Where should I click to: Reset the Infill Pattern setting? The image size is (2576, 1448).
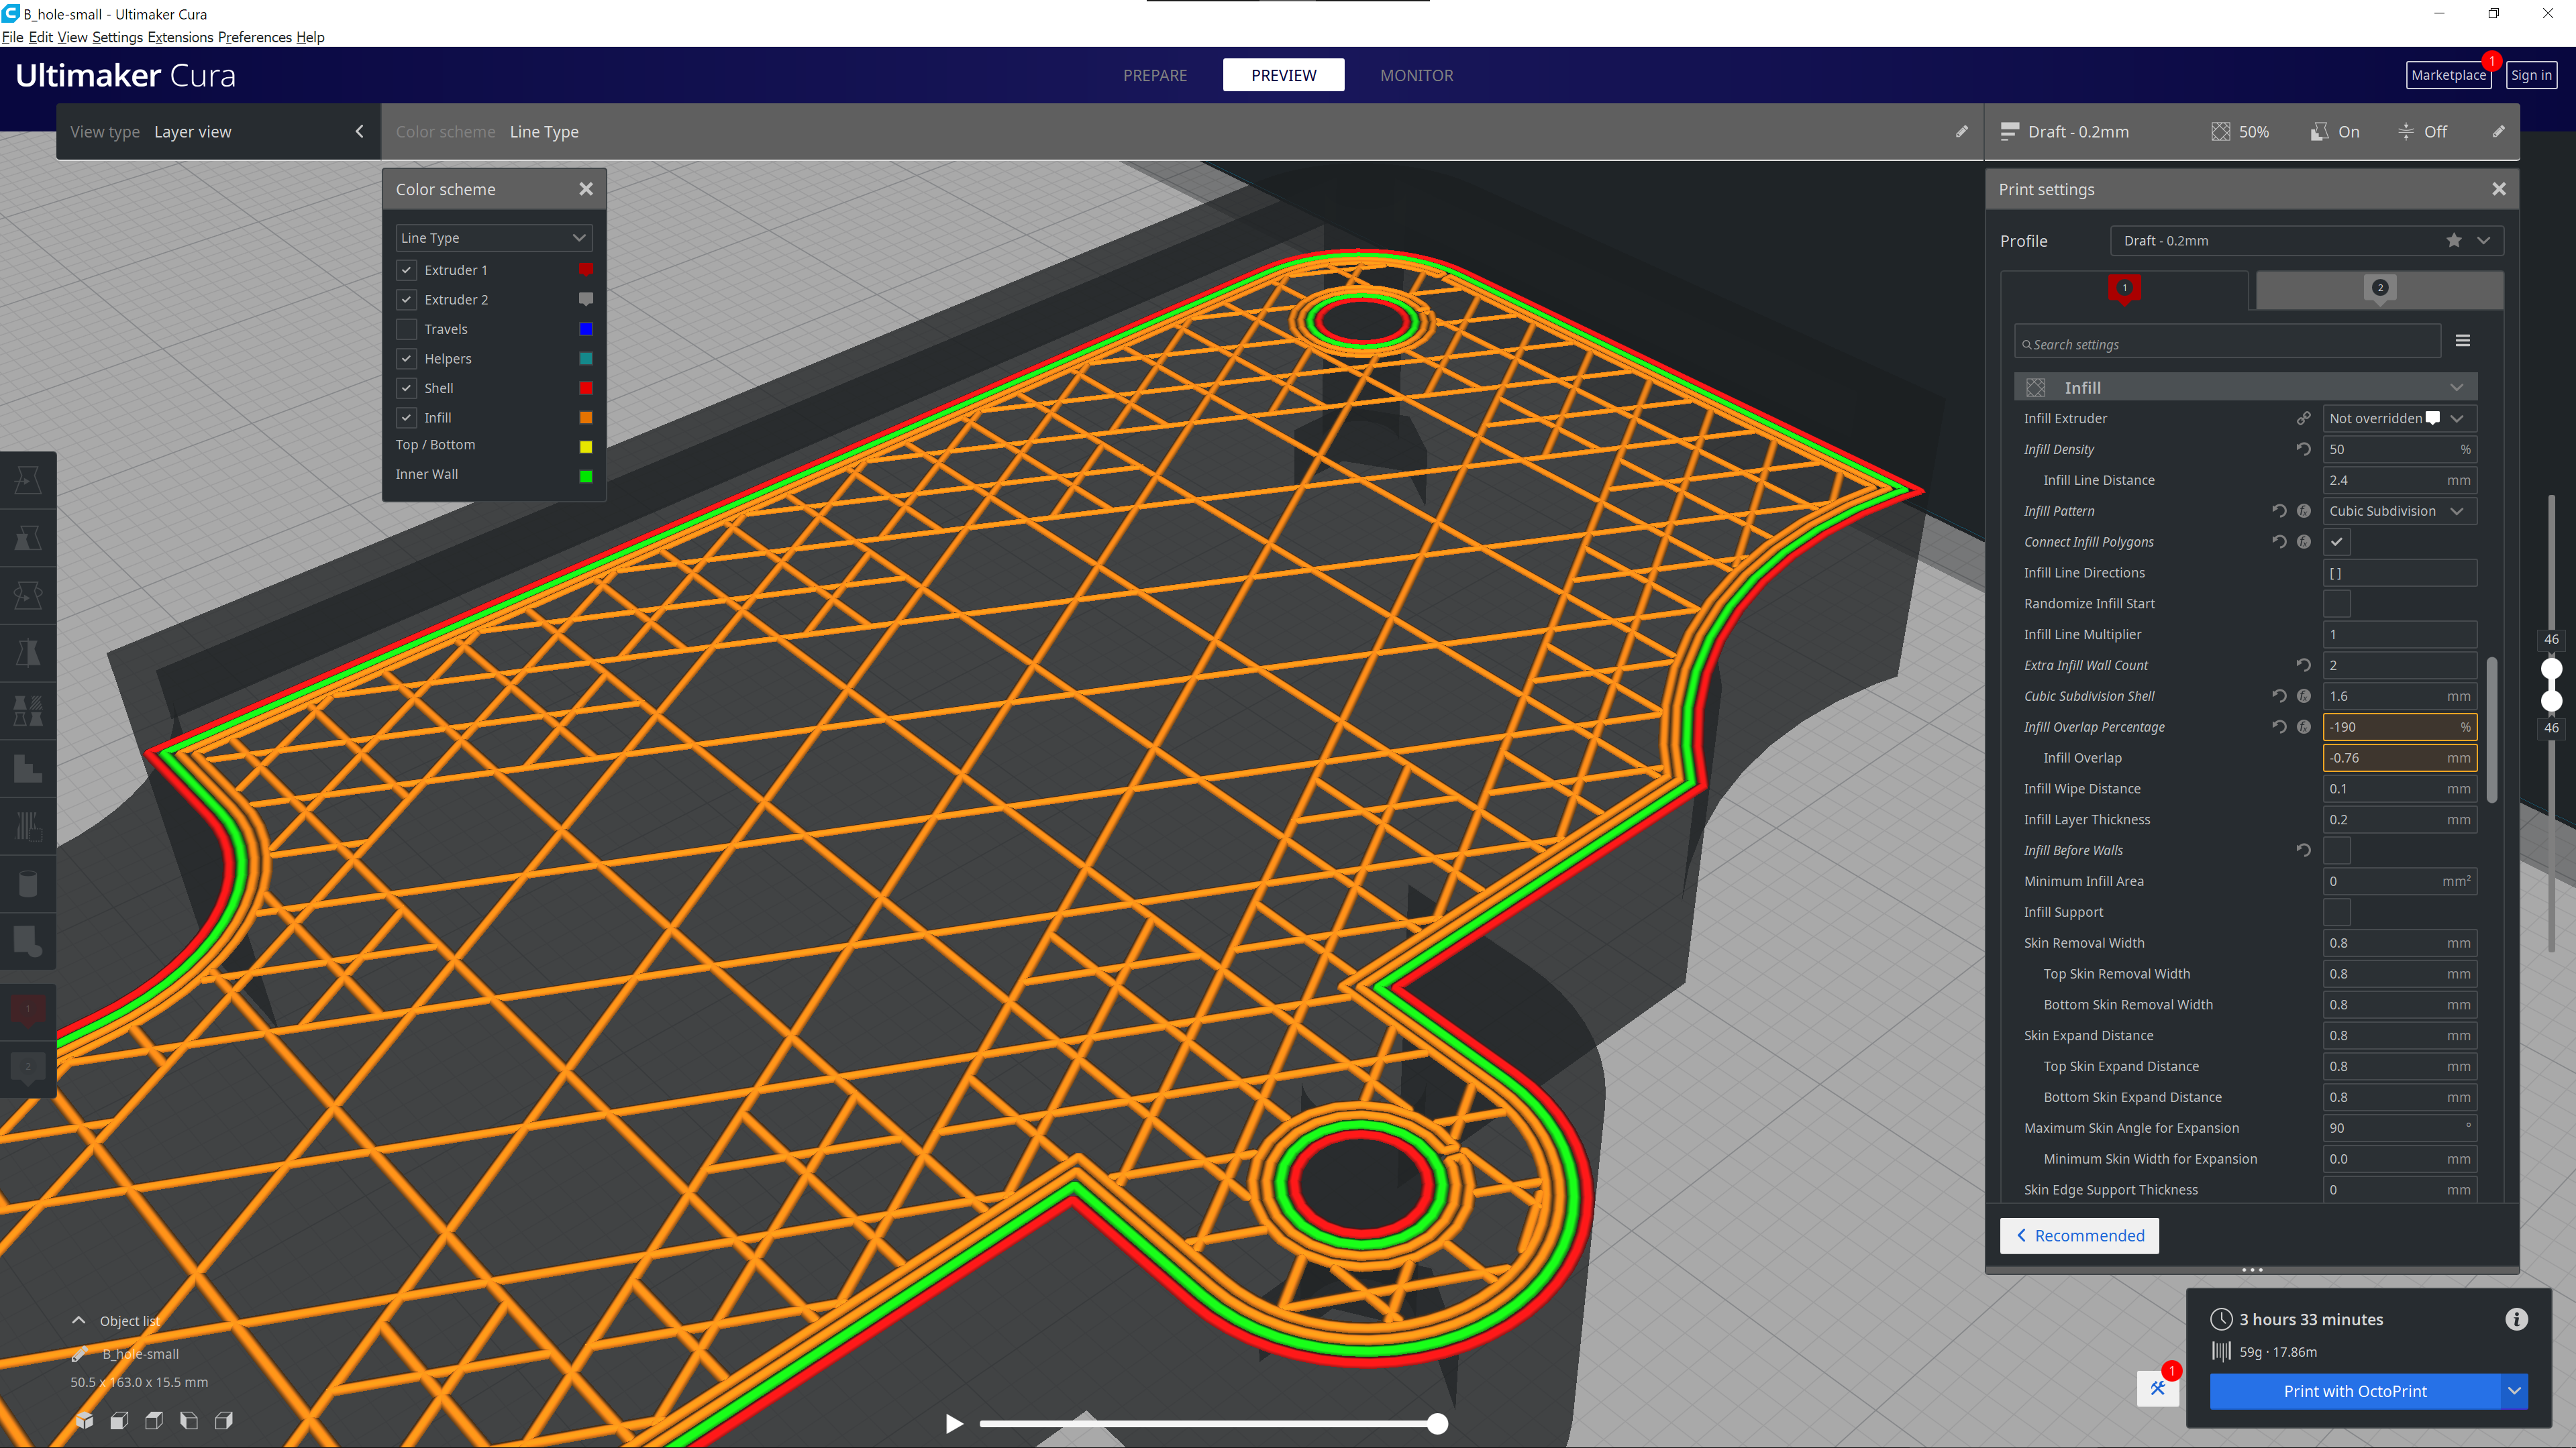(2279, 510)
